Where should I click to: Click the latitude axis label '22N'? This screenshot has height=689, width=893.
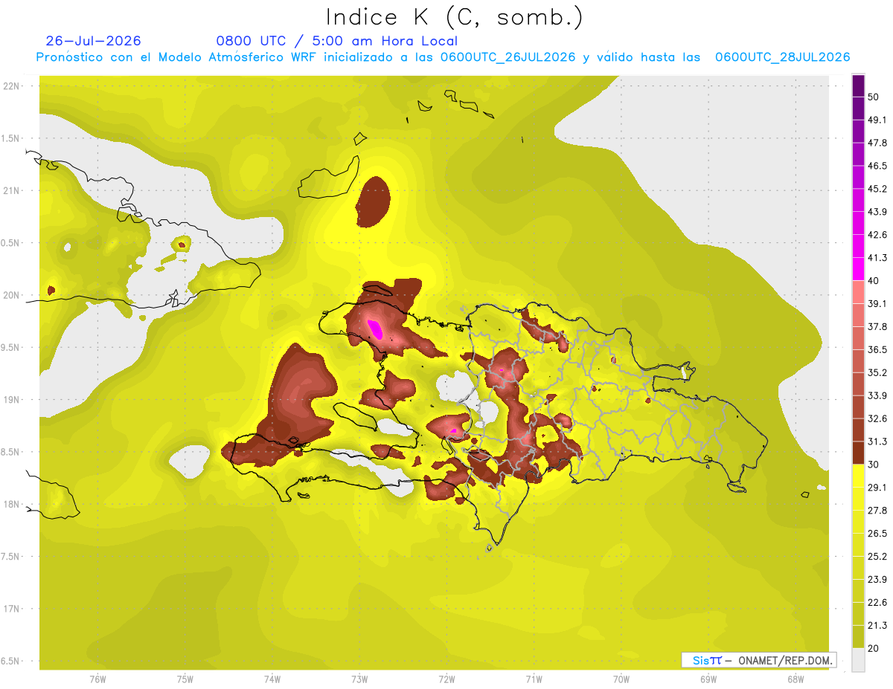[11, 86]
